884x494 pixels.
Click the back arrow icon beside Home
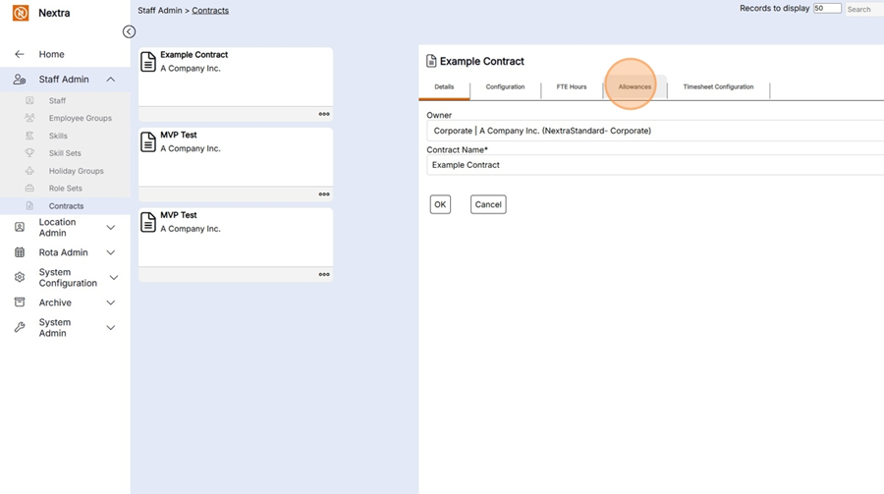tap(20, 54)
